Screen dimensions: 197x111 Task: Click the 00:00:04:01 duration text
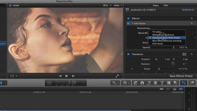point(188,10)
